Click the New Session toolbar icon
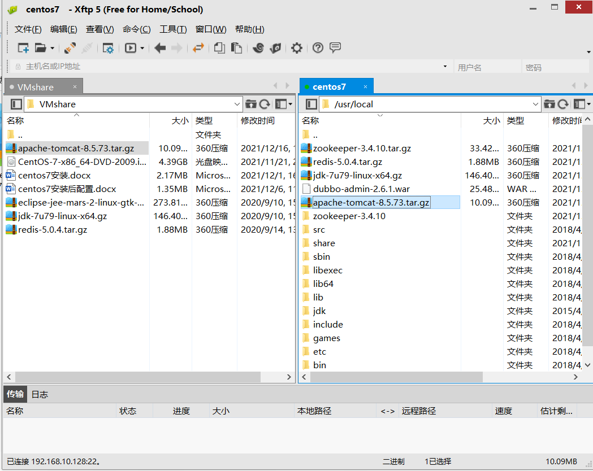Screen dimensions: 593x471 [23, 48]
